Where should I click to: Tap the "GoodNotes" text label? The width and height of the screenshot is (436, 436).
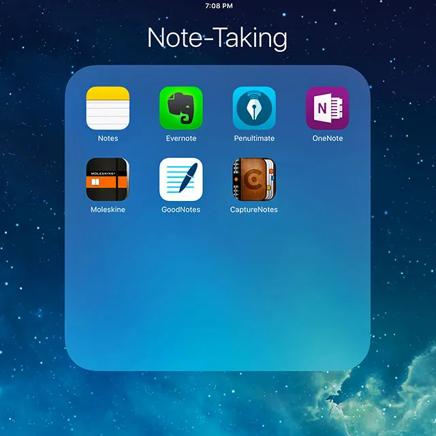pos(181,210)
